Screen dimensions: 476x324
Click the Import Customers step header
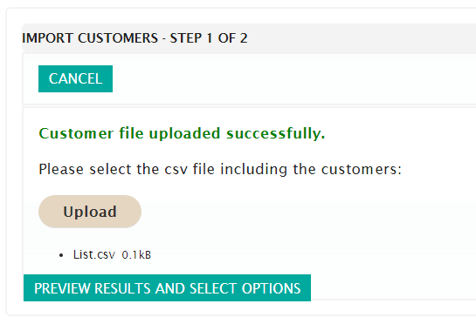(x=135, y=38)
